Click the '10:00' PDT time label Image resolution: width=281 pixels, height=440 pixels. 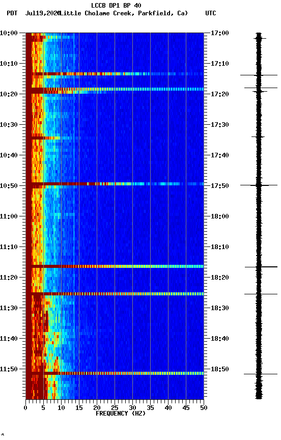click(x=9, y=33)
